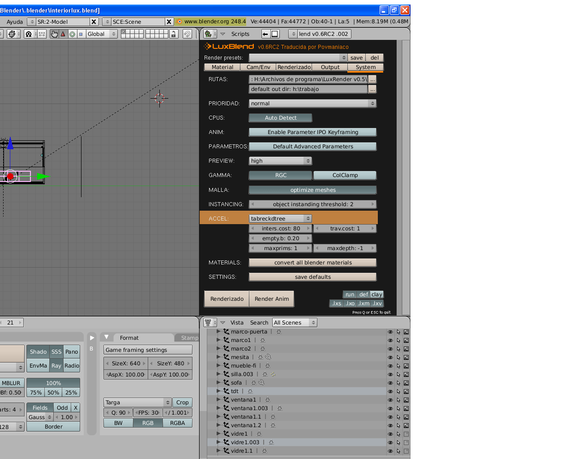
Task: Enable the SSS render option
Action: [56, 352]
